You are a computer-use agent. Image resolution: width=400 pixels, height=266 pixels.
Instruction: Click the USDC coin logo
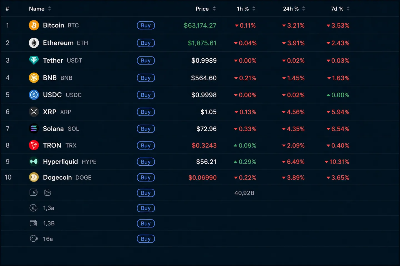tap(34, 95)
